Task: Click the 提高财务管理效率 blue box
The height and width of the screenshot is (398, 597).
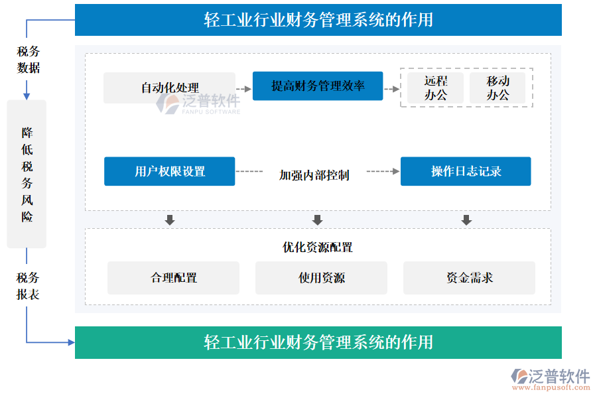Action: (x=317, y=86)
